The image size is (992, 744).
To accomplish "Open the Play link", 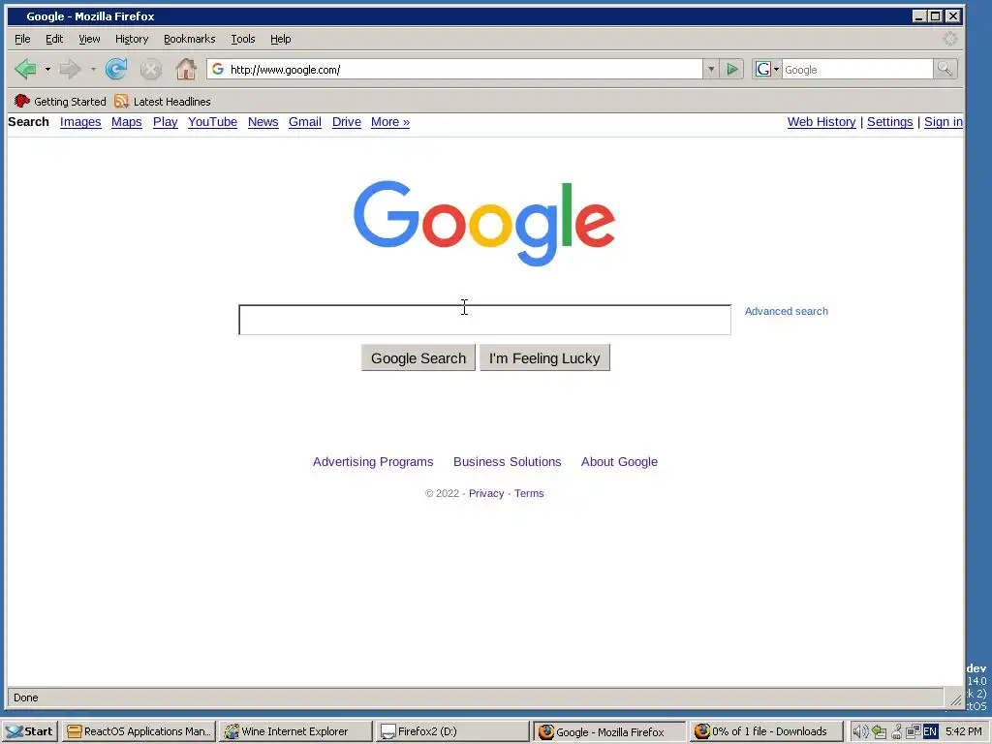I will pos(165,122).
